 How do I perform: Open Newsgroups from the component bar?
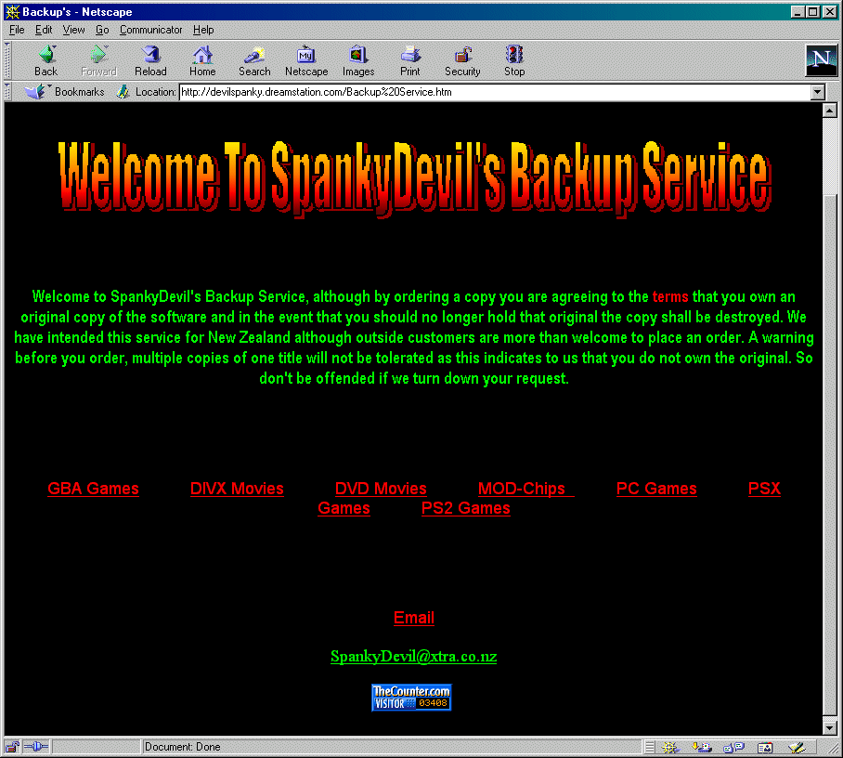(733, 747)
